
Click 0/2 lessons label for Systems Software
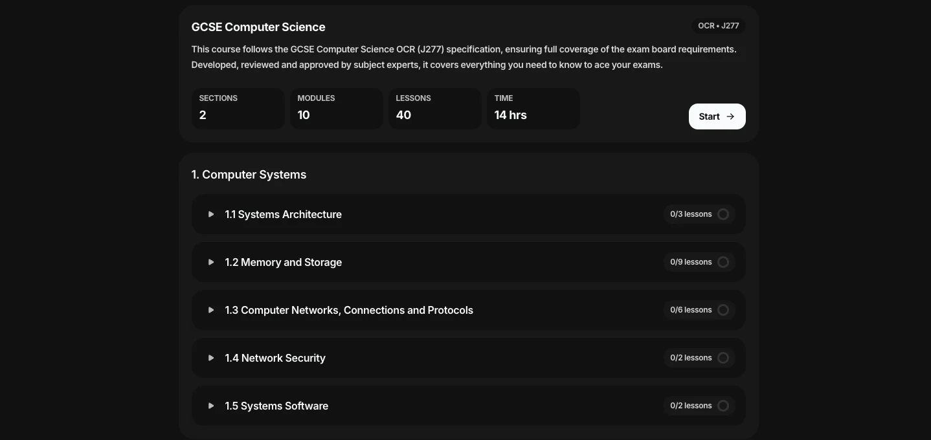pos(691,406)
